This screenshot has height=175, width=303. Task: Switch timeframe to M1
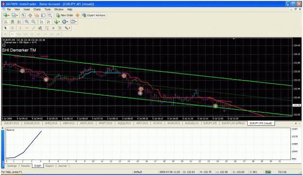[6, 34]
